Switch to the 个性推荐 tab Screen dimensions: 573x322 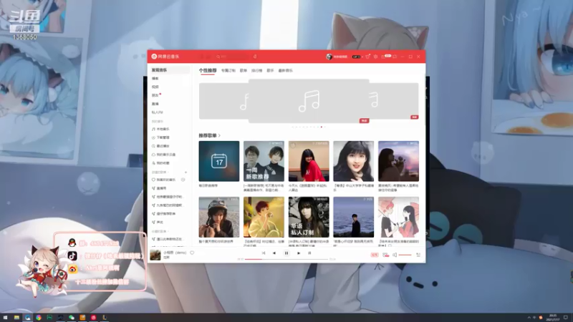pos(208,70)
